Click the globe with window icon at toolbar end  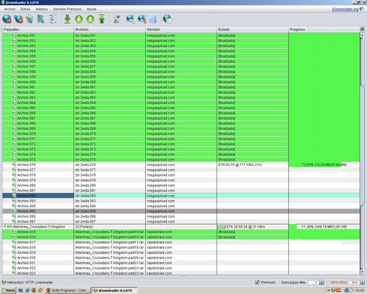168,19
